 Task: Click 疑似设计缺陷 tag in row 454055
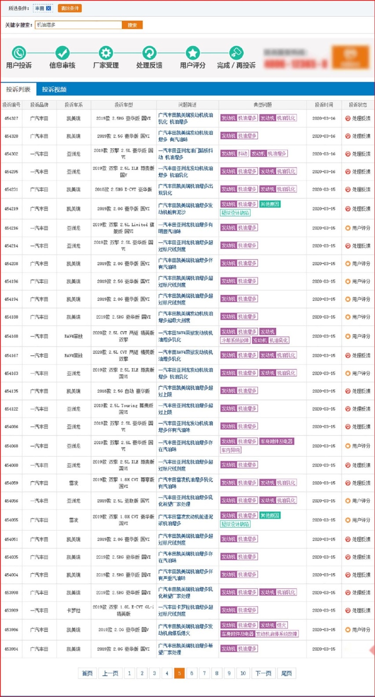[235, 524]
